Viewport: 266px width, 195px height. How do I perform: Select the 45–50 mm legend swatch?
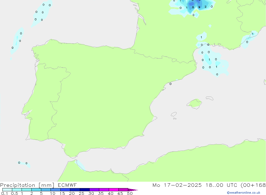[x=123, y=190]
